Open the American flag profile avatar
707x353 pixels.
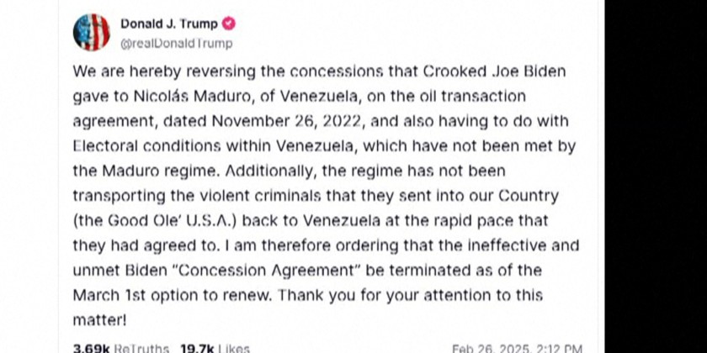pos(92,33)
